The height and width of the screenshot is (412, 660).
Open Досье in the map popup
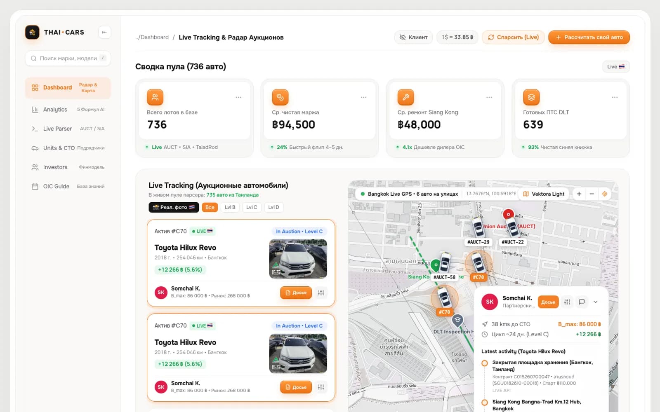click(548, 302)
